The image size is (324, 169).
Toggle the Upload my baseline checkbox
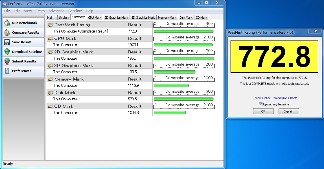coord(260,104)
